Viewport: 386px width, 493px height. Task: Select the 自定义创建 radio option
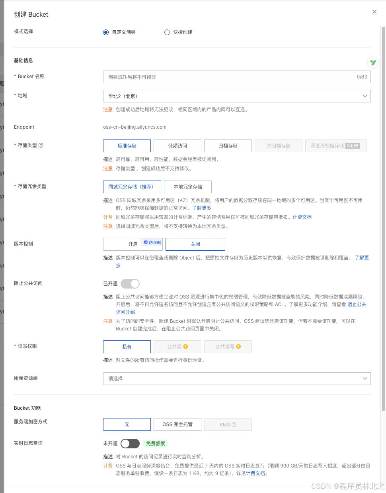(106, 32)
